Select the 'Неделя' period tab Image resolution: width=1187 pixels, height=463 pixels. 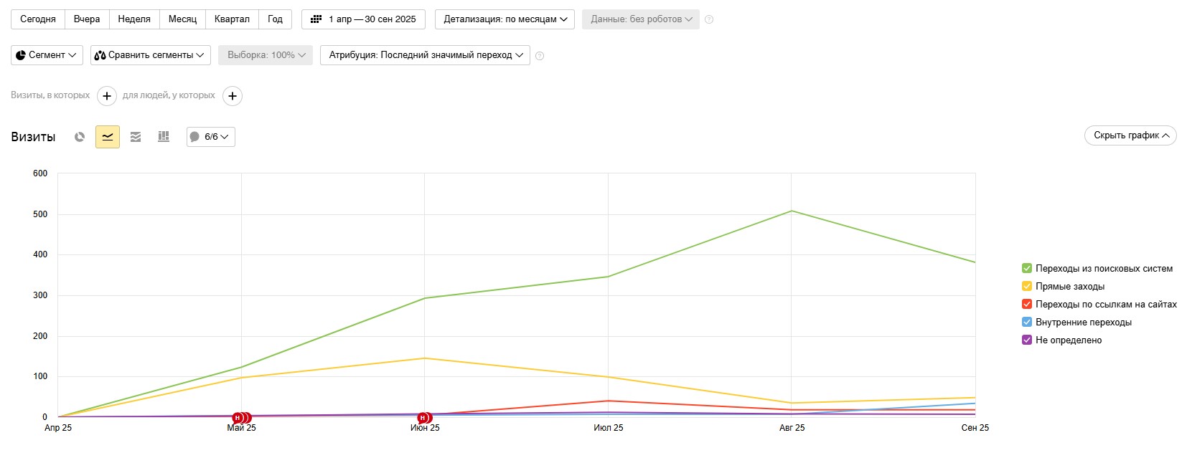coord(134,19)
